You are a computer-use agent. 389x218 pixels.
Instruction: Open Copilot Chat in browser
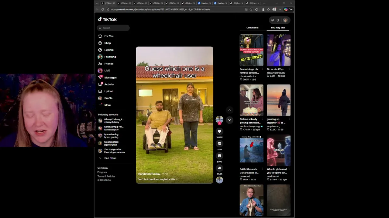coord(288,9)
